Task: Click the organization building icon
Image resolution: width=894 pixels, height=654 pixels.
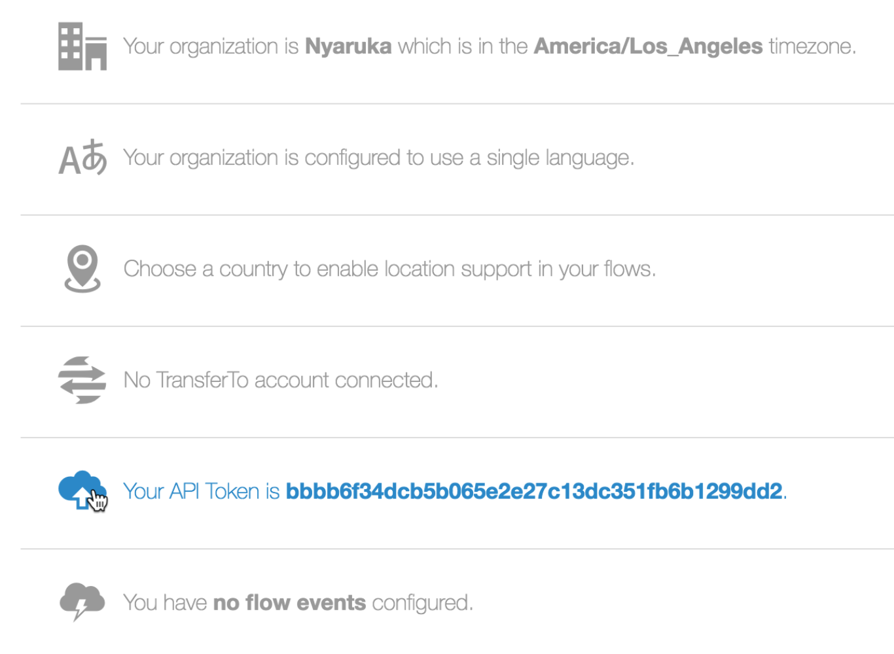Action: tap(82, 46)
